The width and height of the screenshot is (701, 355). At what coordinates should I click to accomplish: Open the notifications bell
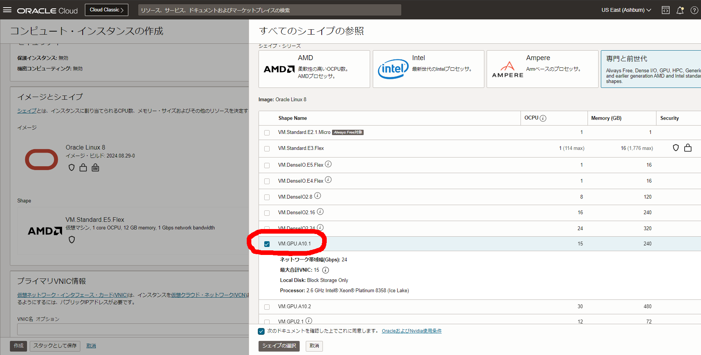click(680, 10)
